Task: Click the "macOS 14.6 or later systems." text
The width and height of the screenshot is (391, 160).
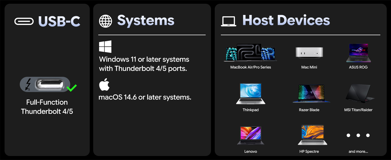Action: point(145,97)
